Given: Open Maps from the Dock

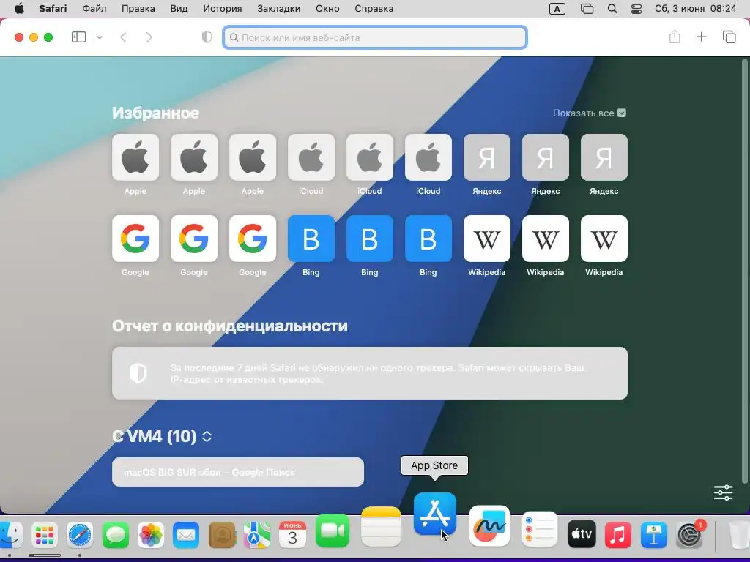Looking at the screenshot, I should (257, 535).
